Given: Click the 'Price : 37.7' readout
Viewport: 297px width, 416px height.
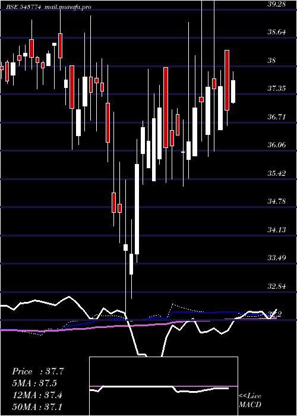Looking at the screenshot, I should point(38,371).
